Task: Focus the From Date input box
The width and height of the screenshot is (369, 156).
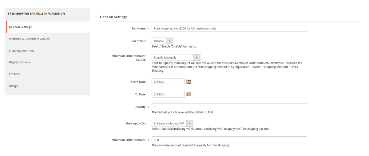Action: point(168,82)
